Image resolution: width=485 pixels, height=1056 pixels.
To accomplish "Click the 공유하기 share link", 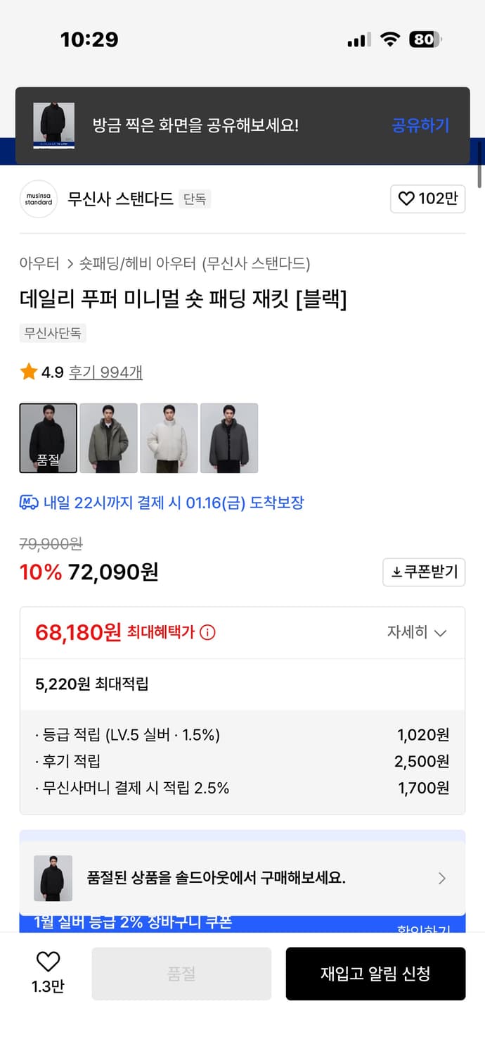I will [x=420, y=124].
